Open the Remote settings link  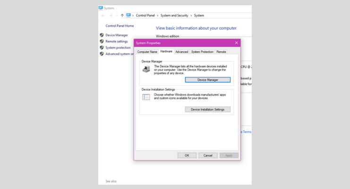pos(117,42)
